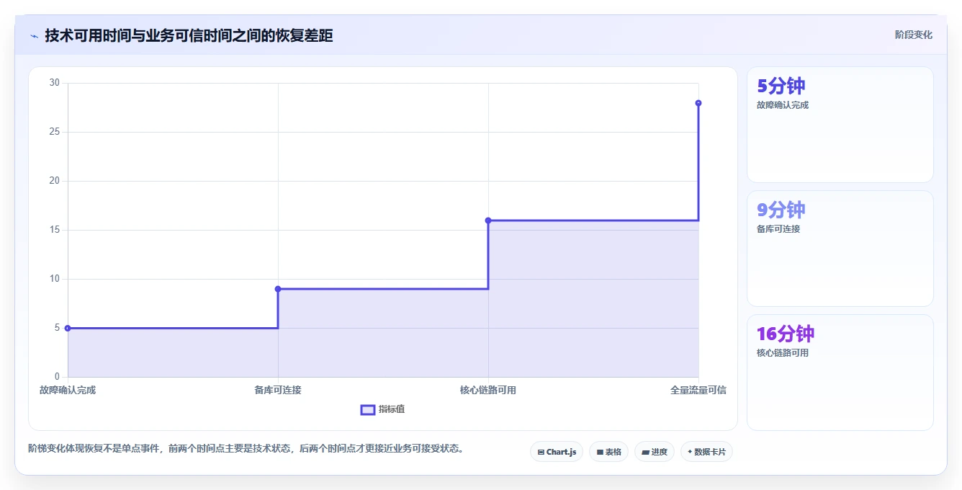Click the x-axis label 核心链路可用
The width and height of the screenshot is (962, 490).
(488, 390)
